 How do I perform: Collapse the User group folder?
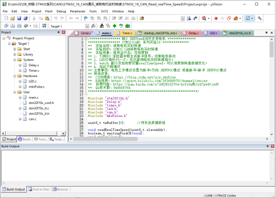(x=15, y=93)
